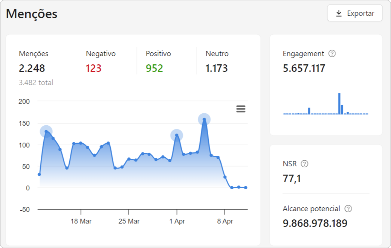Click the Exportar button
This screenshot has height=248, width=391.
click(354, 13)
